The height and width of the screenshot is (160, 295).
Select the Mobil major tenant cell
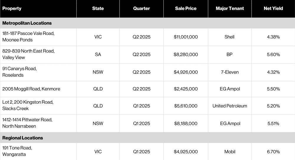[x=230, y=152]
